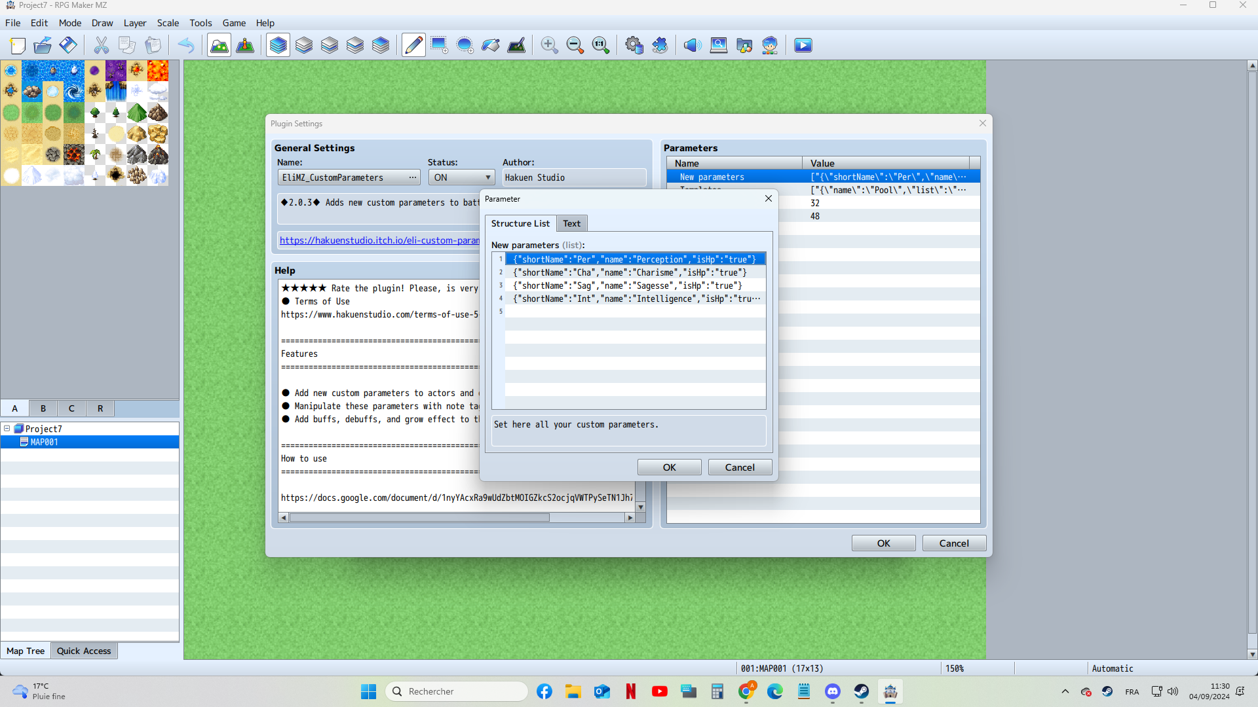Click the Zoom In magnifier icon
Viewport: 1258px width, 707px height.
coord(549,45)
